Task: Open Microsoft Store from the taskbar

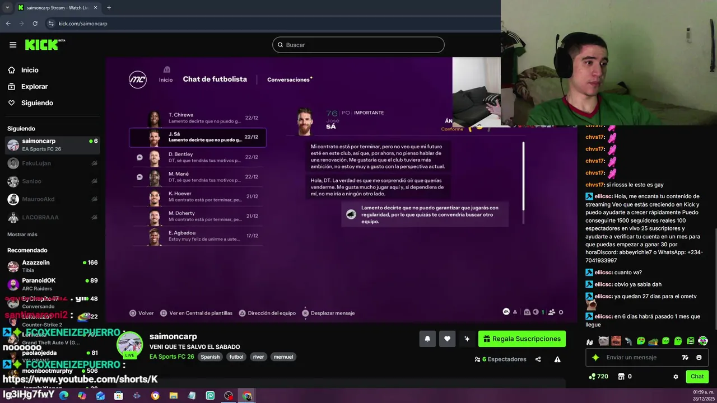Action: coord(119,396)
